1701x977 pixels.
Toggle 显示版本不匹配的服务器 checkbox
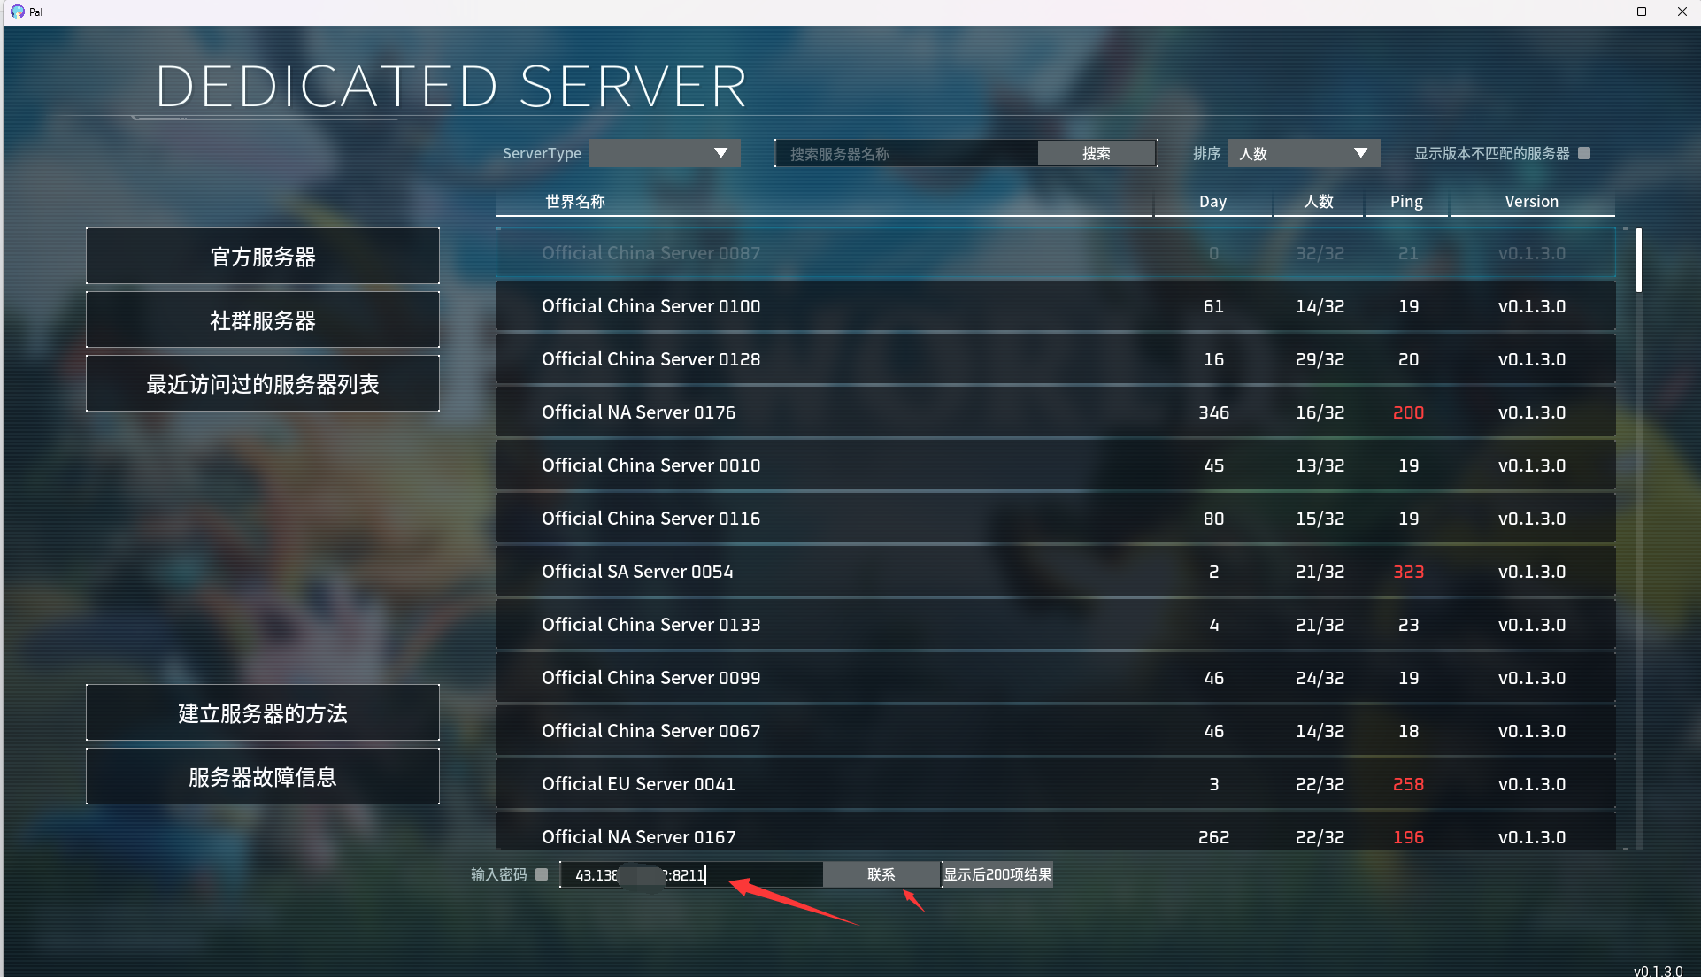point(1584,153)
